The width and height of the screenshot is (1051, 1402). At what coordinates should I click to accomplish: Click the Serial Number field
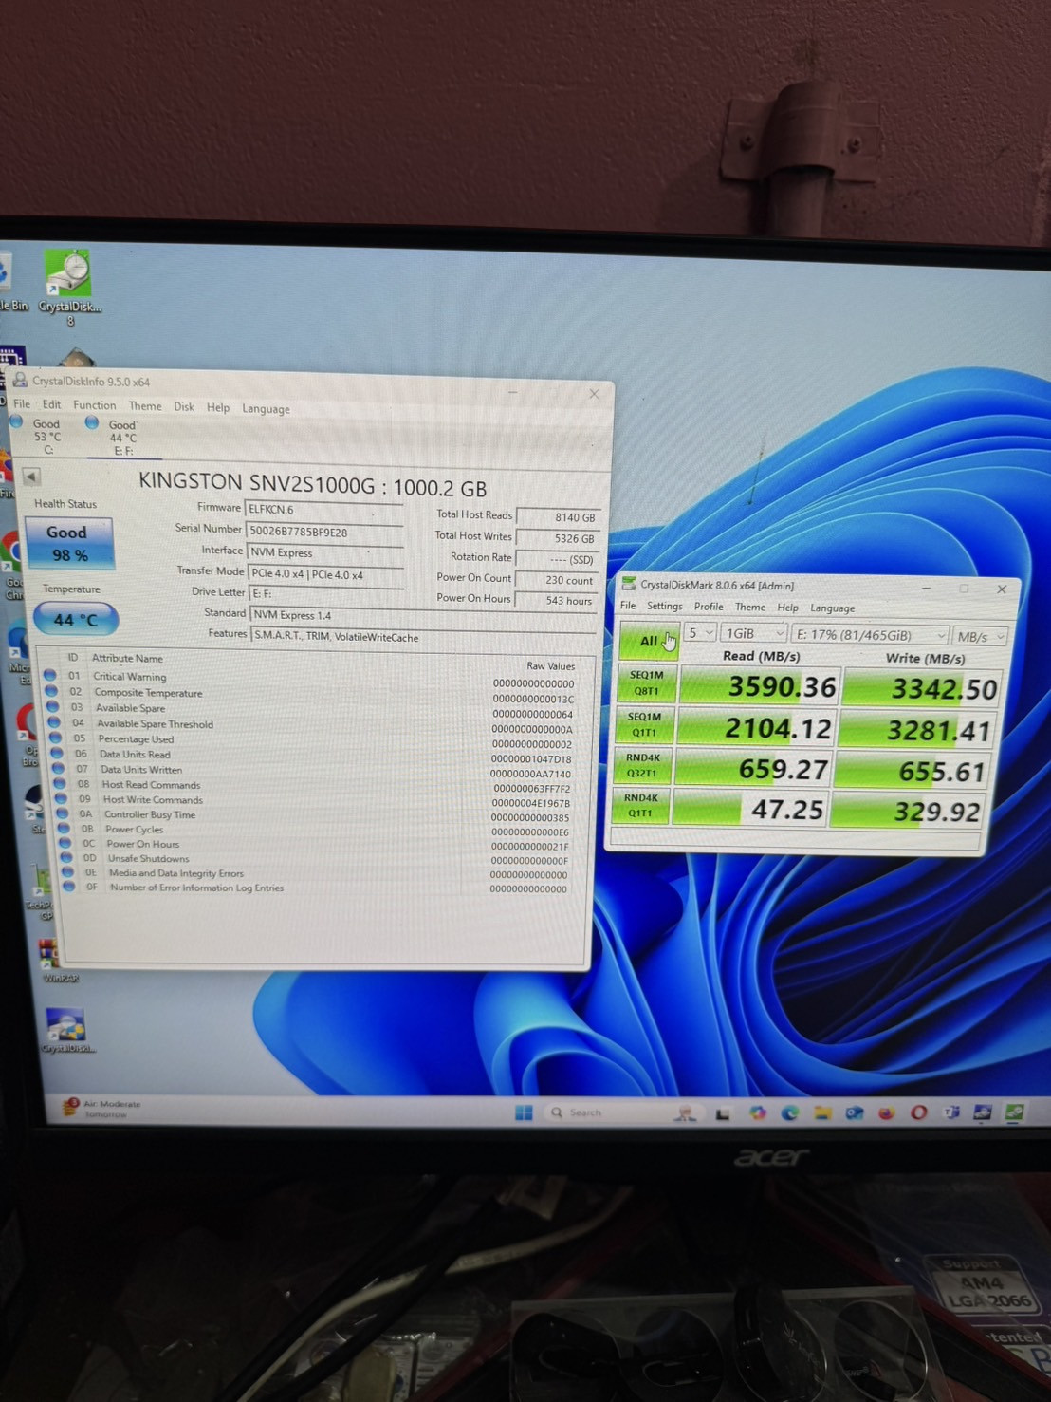(x=324, y=532)
